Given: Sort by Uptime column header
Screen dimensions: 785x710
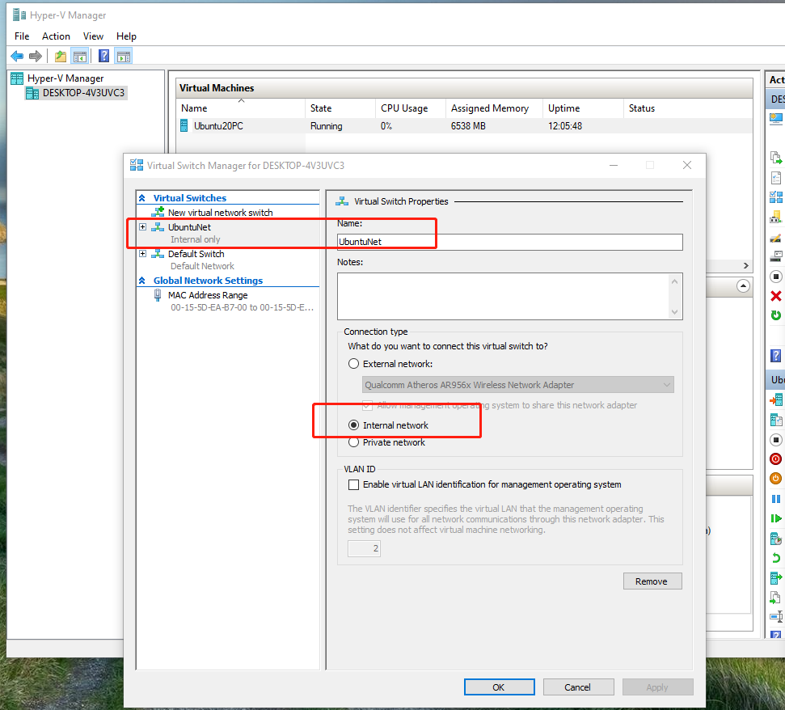Looking at the screenshot, I should coord(583,108).
